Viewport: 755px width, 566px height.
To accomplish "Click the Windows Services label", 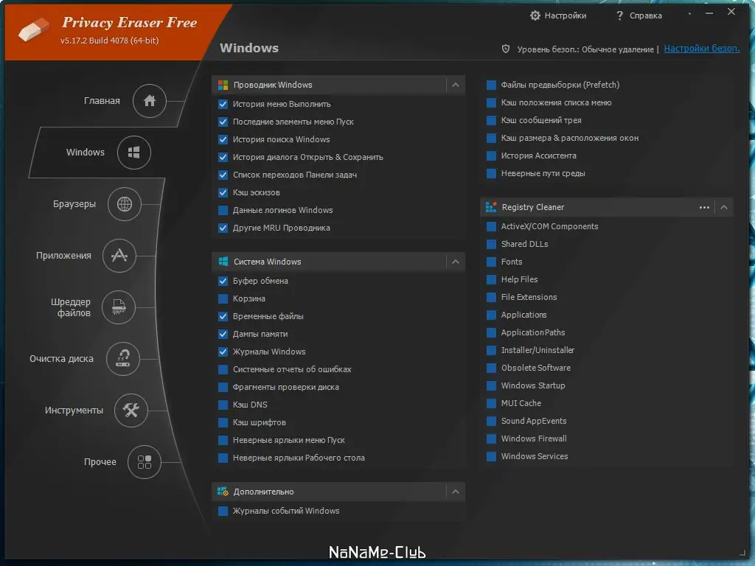I will coord(535,456).
